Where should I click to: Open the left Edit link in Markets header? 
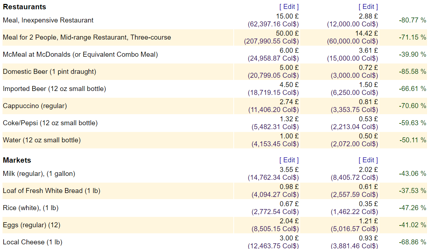(289, 160)
